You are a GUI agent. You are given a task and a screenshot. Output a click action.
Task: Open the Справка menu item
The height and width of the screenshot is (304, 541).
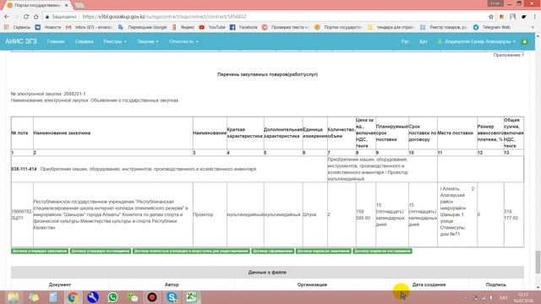point(85,41)
